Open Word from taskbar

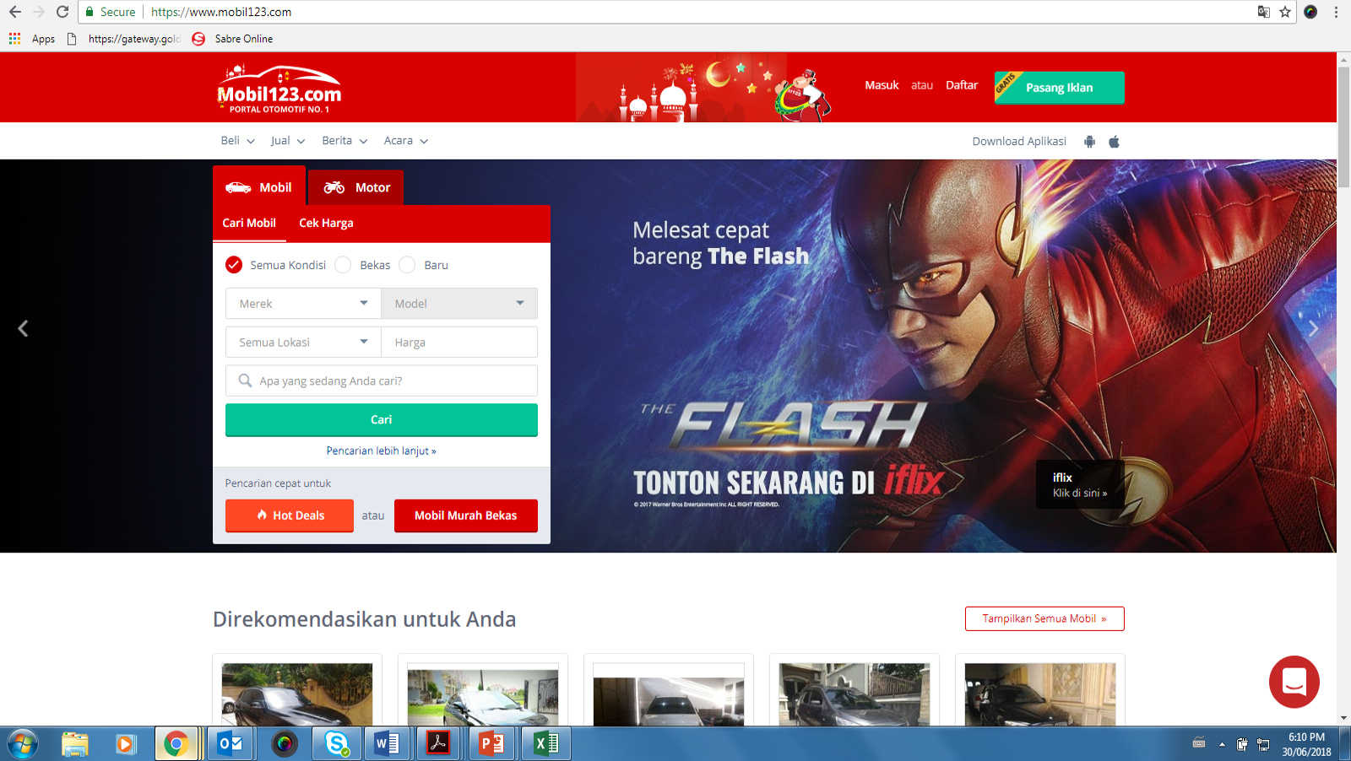(387, 744)
